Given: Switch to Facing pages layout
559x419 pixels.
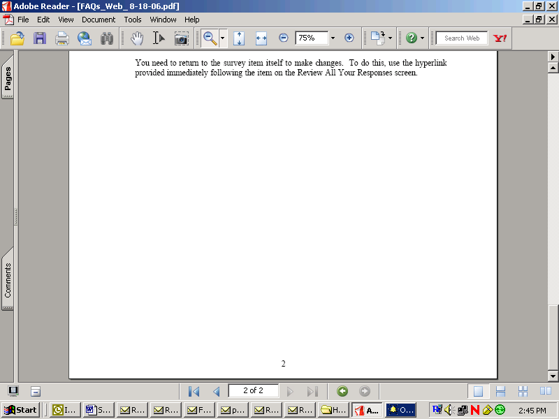Looking at the screenshot, I should click(x=546, y=391).
